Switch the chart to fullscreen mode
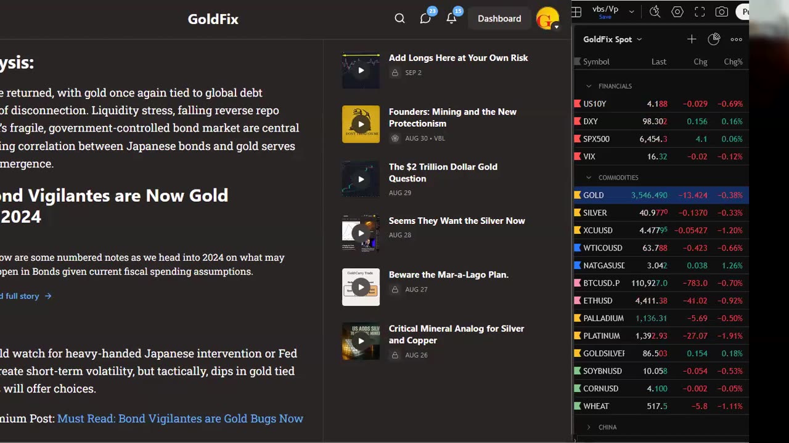 (700, 12)
